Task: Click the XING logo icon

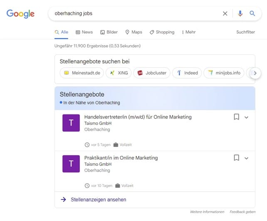Action: (x=112, y=73)
